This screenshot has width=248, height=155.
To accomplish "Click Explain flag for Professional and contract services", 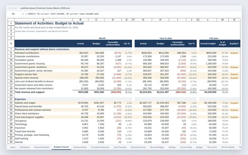I will 234,110.
